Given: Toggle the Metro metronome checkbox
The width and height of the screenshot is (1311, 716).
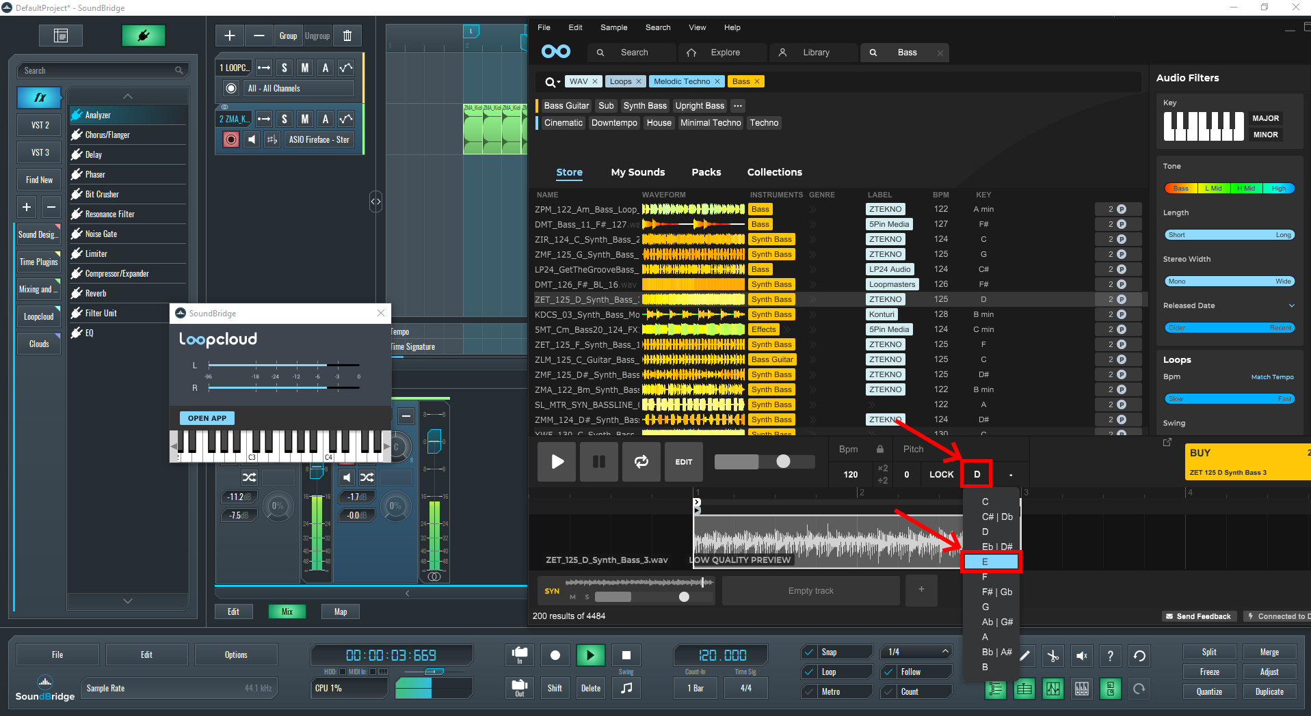Looking at the screenshot, I should [x=810, y=691].
